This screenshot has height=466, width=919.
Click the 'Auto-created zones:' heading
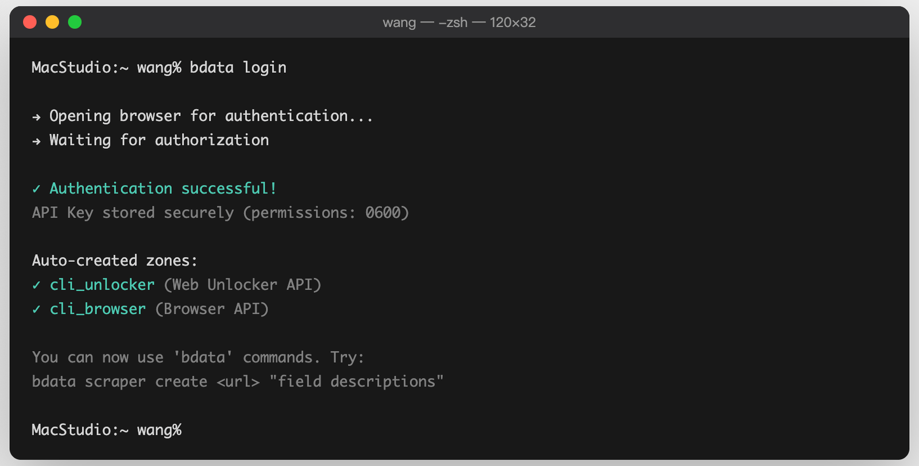115,261
